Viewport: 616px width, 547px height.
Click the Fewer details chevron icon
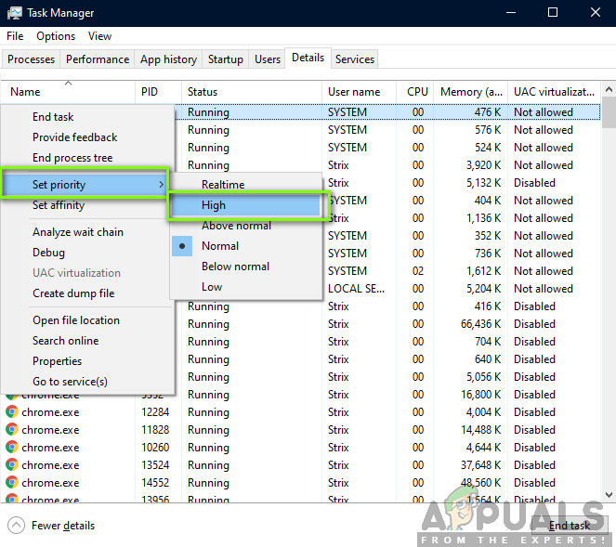click(16, 526)
